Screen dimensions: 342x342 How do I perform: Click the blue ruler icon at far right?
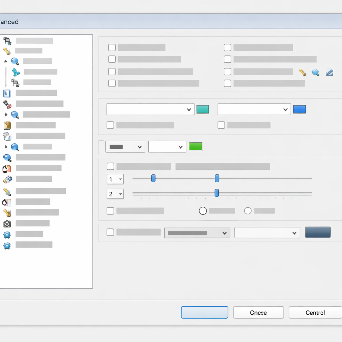click(329, 72)
